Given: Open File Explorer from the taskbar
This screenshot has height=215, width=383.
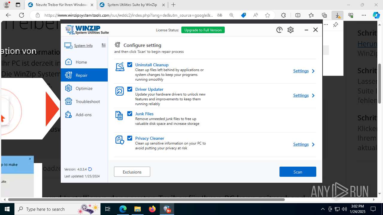Looking at the screenshot, I should pyautogui.click(x=137, y=209).
